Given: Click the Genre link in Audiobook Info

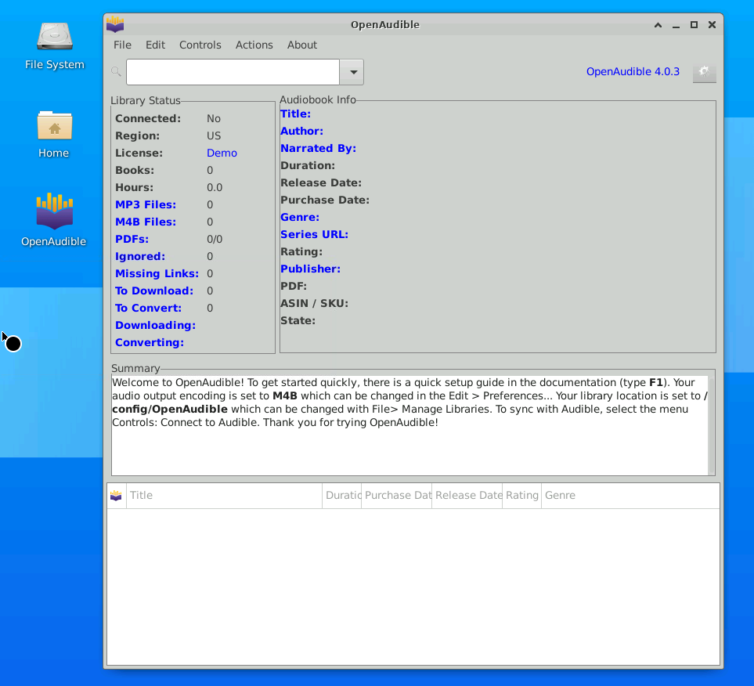Looking at the screenshot, I should coord(300,217).
